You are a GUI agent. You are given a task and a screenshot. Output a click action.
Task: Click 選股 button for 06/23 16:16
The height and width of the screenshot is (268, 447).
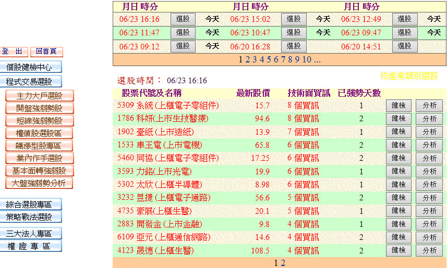pos(183,19)
